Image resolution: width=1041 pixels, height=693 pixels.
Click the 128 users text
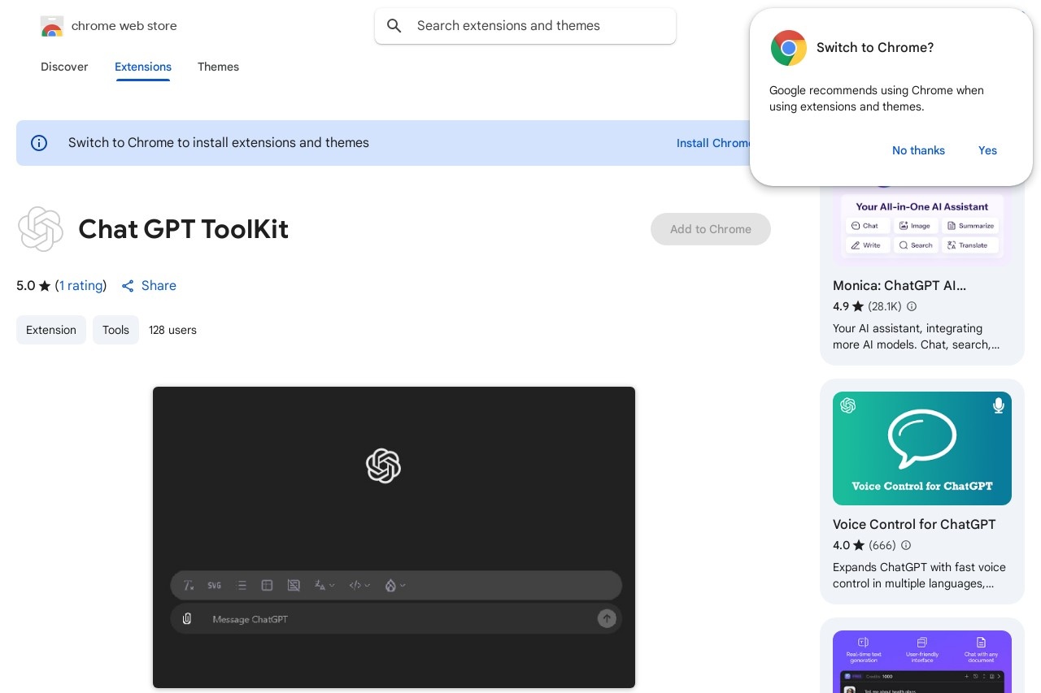[172, 330]
